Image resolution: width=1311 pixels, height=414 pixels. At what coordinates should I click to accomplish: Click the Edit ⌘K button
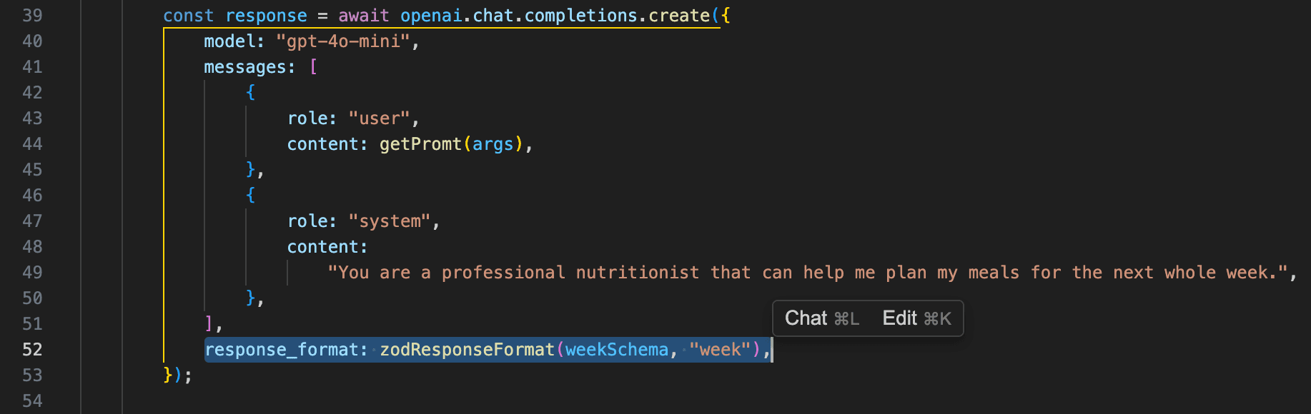coord(917,318)
